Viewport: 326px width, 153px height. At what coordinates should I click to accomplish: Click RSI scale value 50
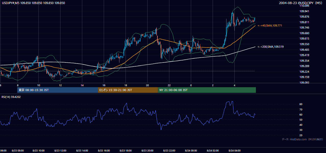coord(301,120)
